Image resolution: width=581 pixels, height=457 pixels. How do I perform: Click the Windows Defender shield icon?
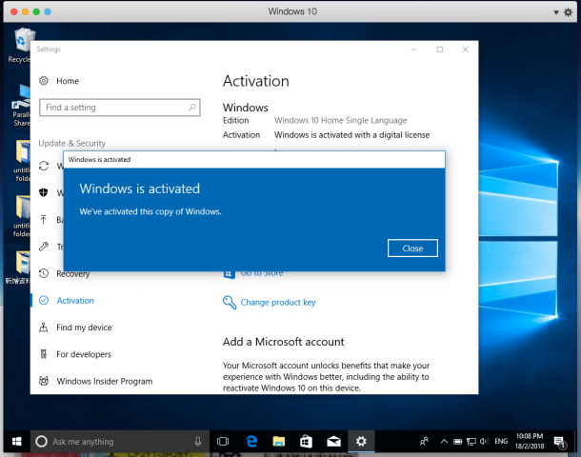[44, 192]
